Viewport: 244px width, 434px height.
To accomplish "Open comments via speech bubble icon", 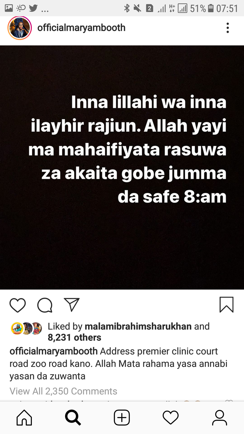I will click(45, 305).
